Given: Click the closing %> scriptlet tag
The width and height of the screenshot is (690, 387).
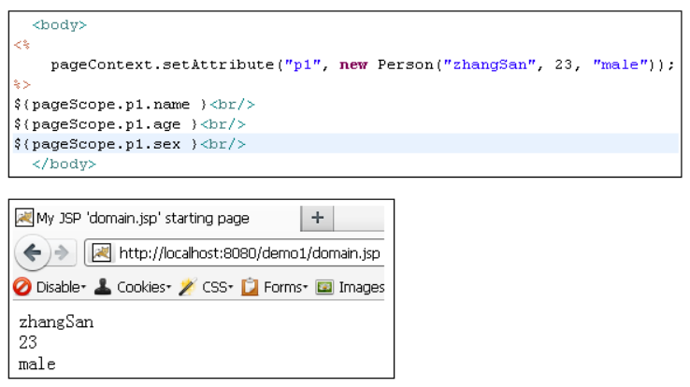Looking at the screenshot, I should point(22,84).
